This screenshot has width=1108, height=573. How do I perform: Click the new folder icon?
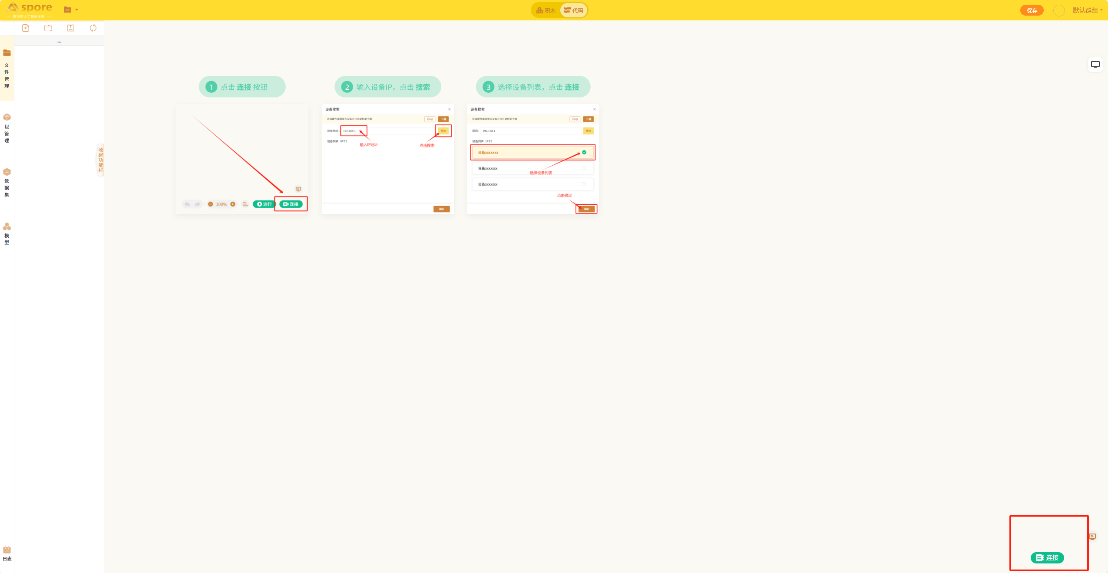coord(48,28)
